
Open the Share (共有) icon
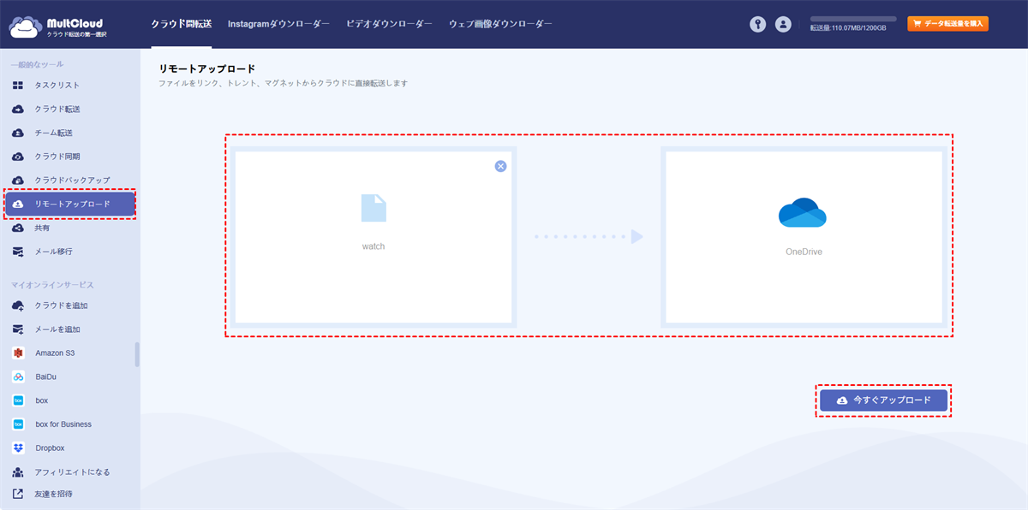[x=18, y=228]
